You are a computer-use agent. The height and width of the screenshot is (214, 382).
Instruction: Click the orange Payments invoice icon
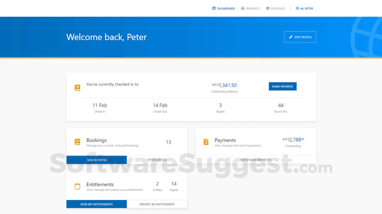pos(206,142)
